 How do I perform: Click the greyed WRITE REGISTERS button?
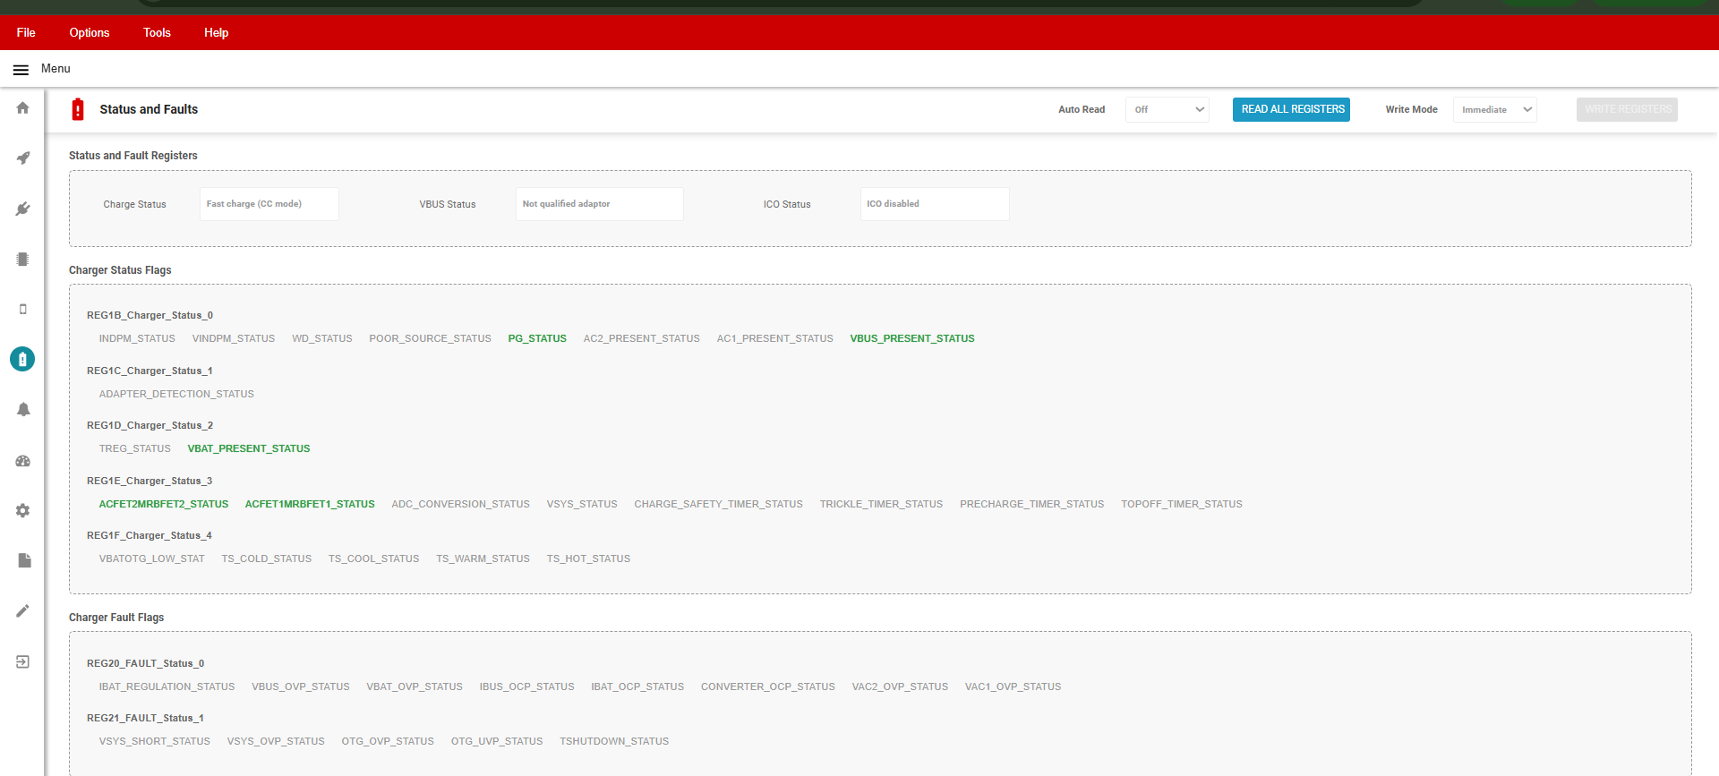[x=1627, y=109]
